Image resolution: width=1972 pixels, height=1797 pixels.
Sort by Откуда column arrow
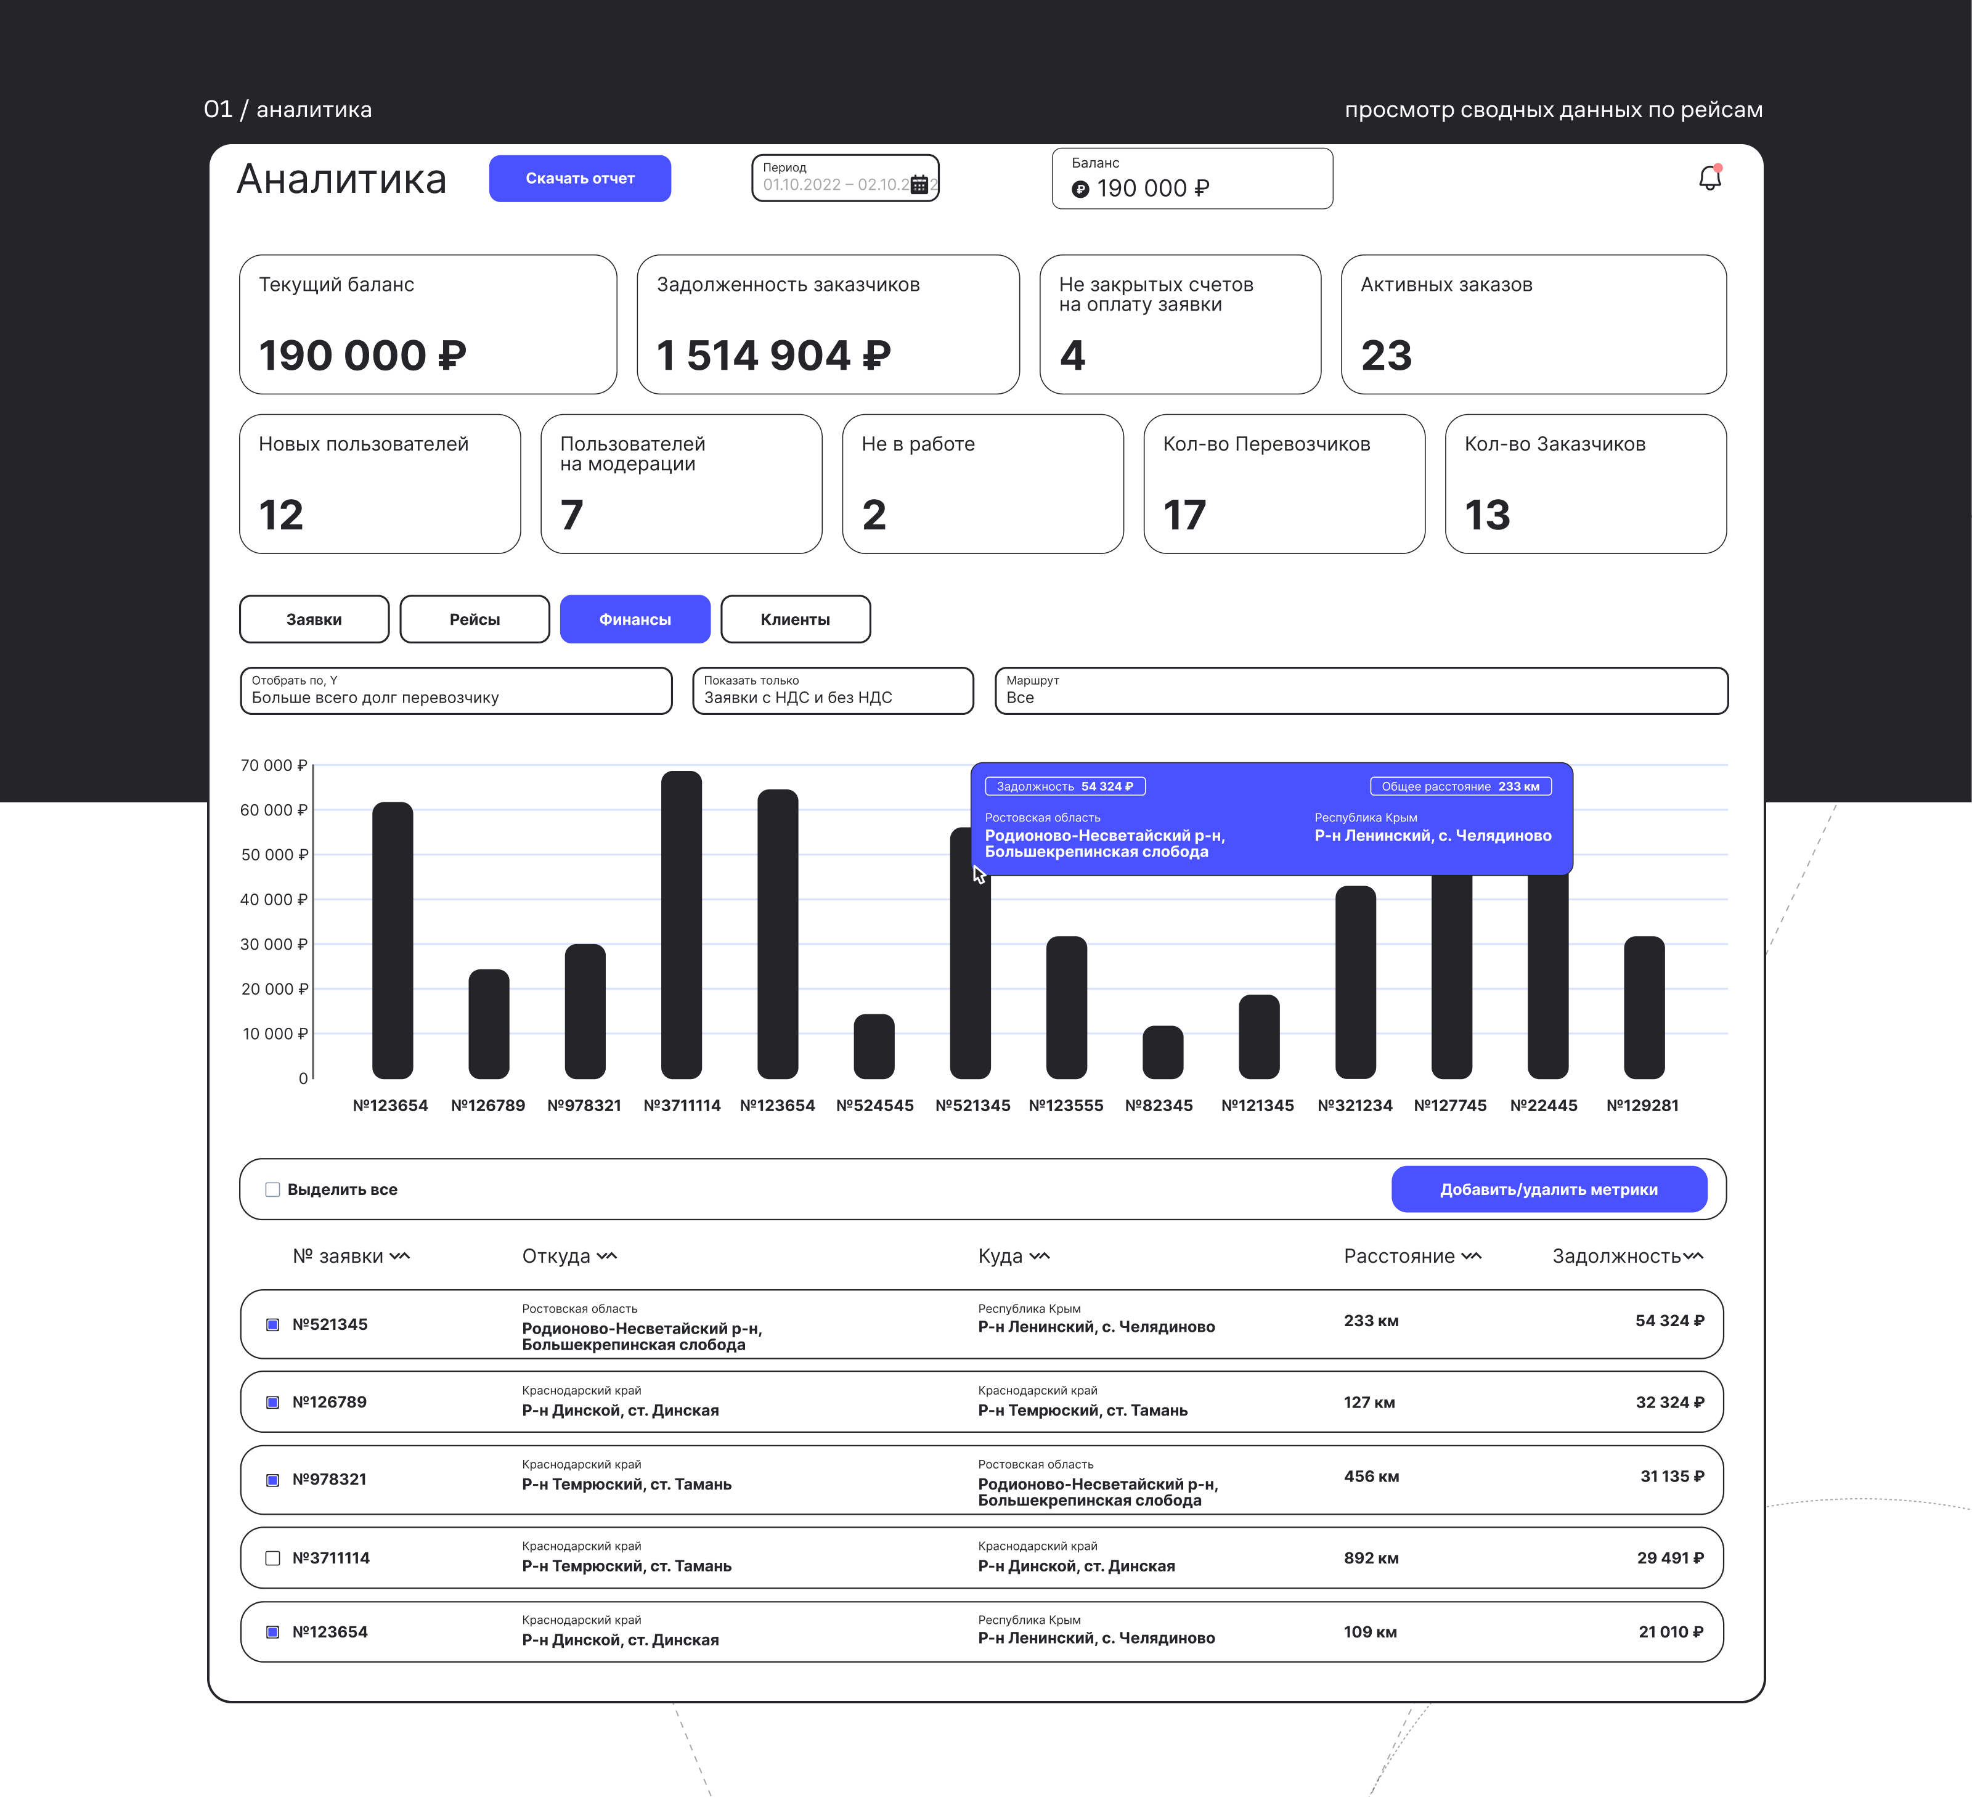pyautogui.click(x=606, y=1256)
